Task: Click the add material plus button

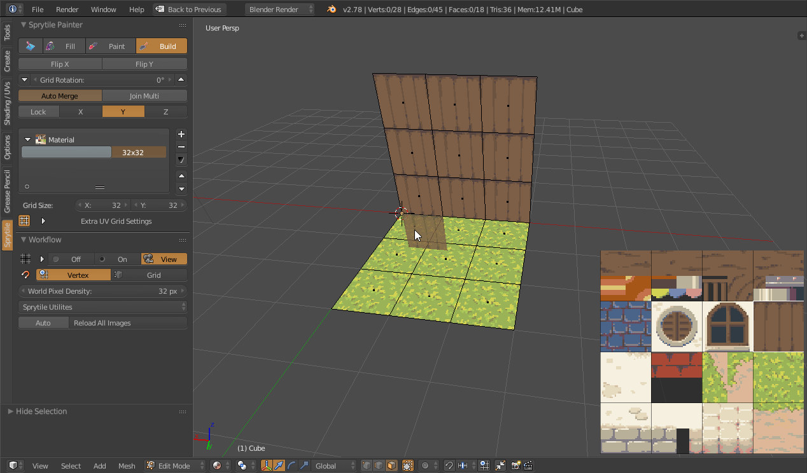Action: click(x=181, y=134)
